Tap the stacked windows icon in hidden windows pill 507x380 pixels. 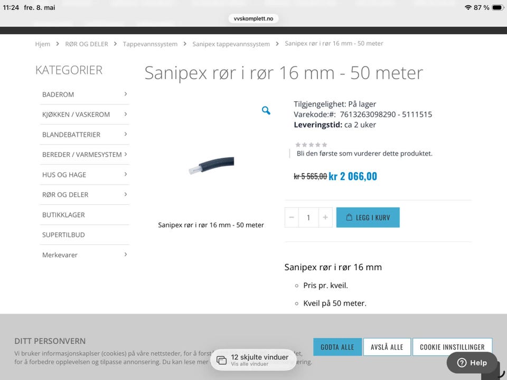[x=221, y=360]
